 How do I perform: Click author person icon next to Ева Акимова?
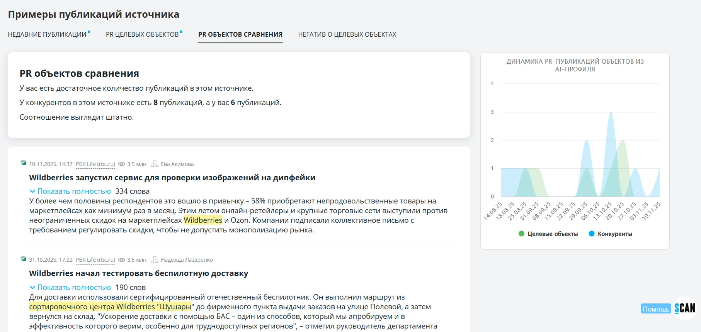(155, 164)
